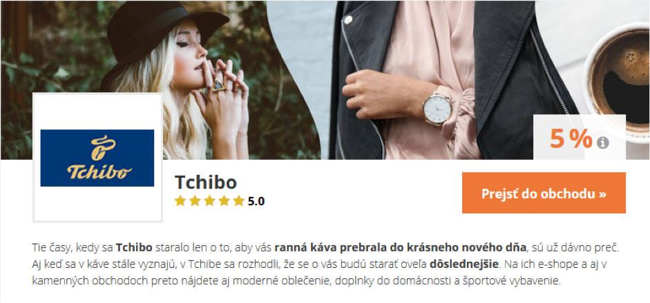
Task: Click the orange 5 % cashback badge
Action: pos(571,139)
